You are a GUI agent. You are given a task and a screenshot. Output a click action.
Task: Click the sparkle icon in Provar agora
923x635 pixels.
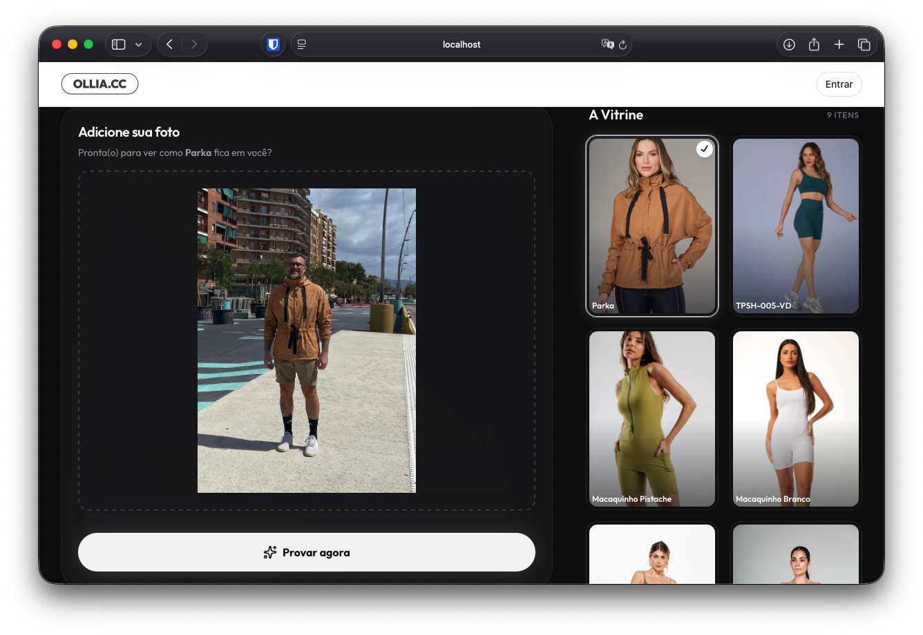coord(270,552)
